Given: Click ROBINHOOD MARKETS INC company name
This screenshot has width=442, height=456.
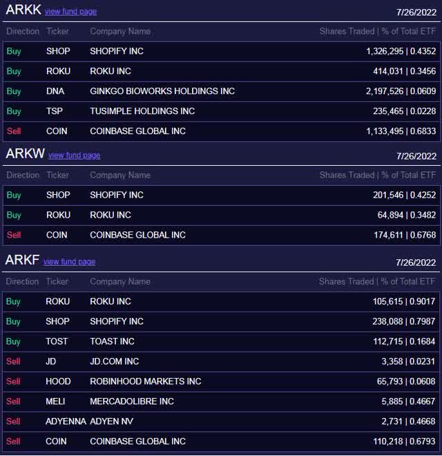Looking at the screenshot, I should (x=146, y=381).
